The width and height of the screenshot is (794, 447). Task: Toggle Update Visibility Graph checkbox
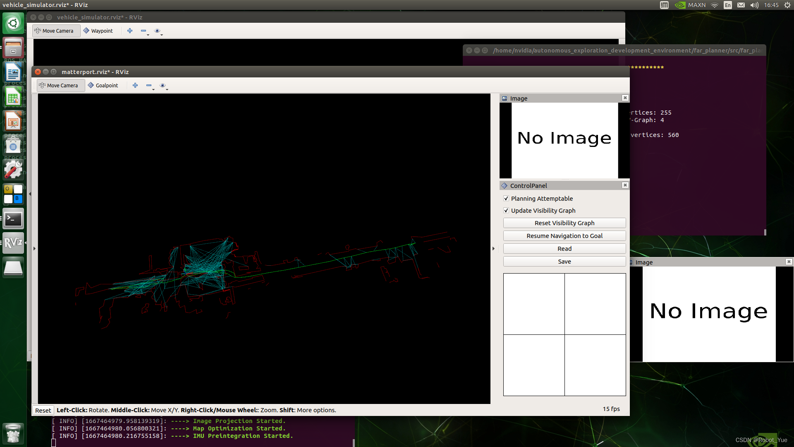[x=506, y=211]
